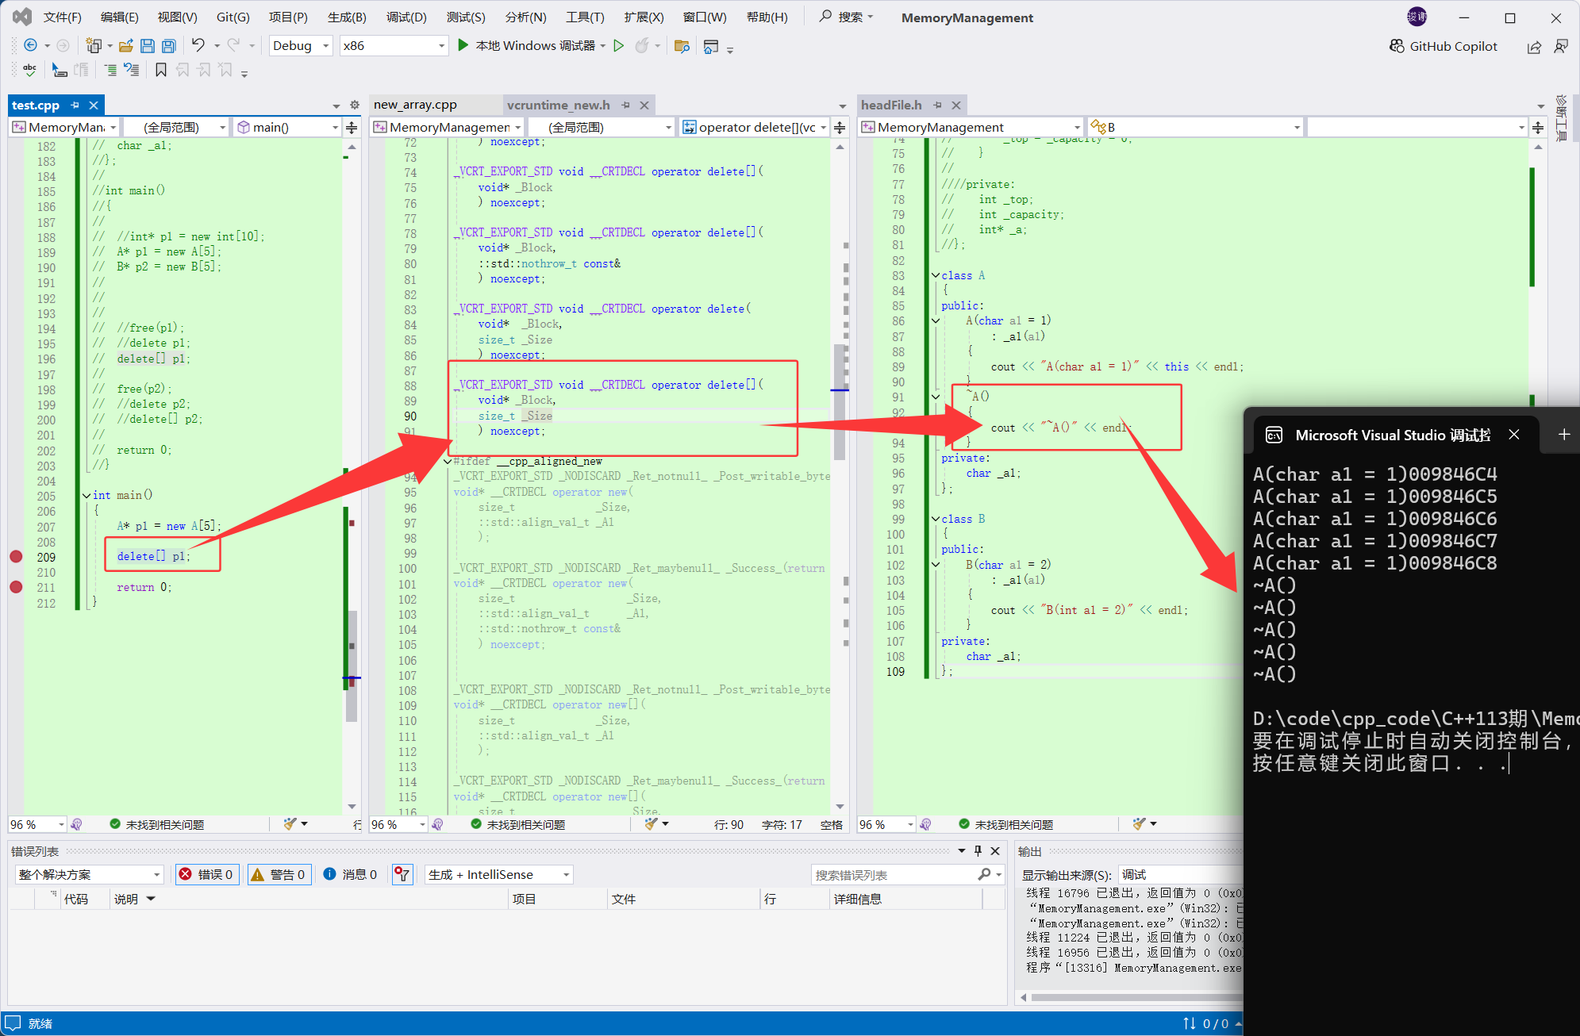1580x1036 pixels.
Task: Toggle bookmark on current line
Action: (x=160, y=71)
